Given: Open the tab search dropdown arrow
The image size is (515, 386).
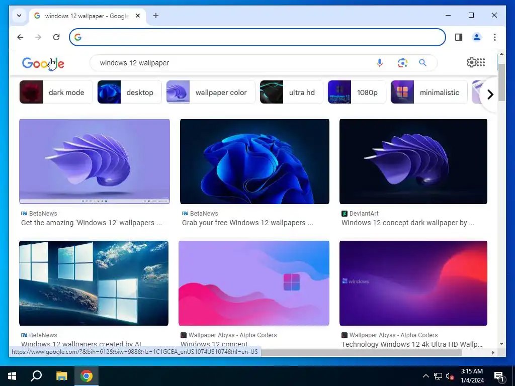Looking at the screenshot, I should [19, 16].
